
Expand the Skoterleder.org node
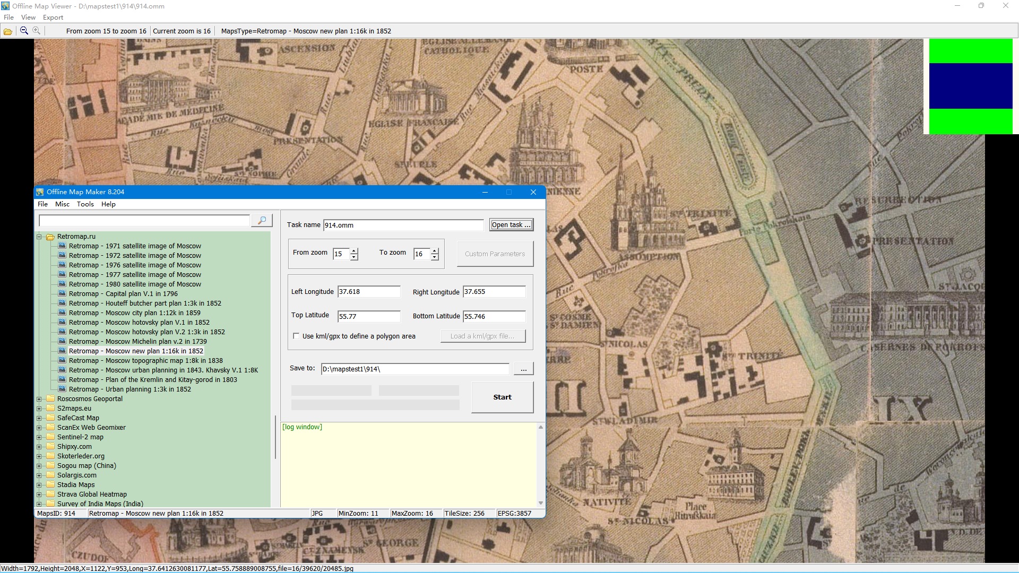(x=39, y=456)
